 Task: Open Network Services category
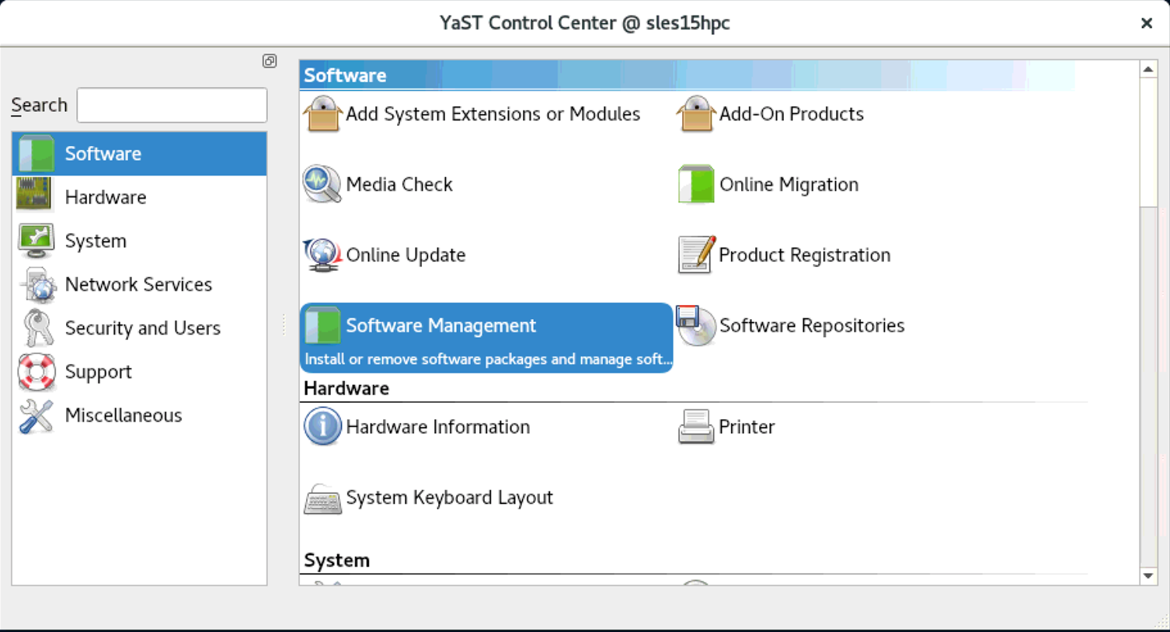tap(138, 284)
